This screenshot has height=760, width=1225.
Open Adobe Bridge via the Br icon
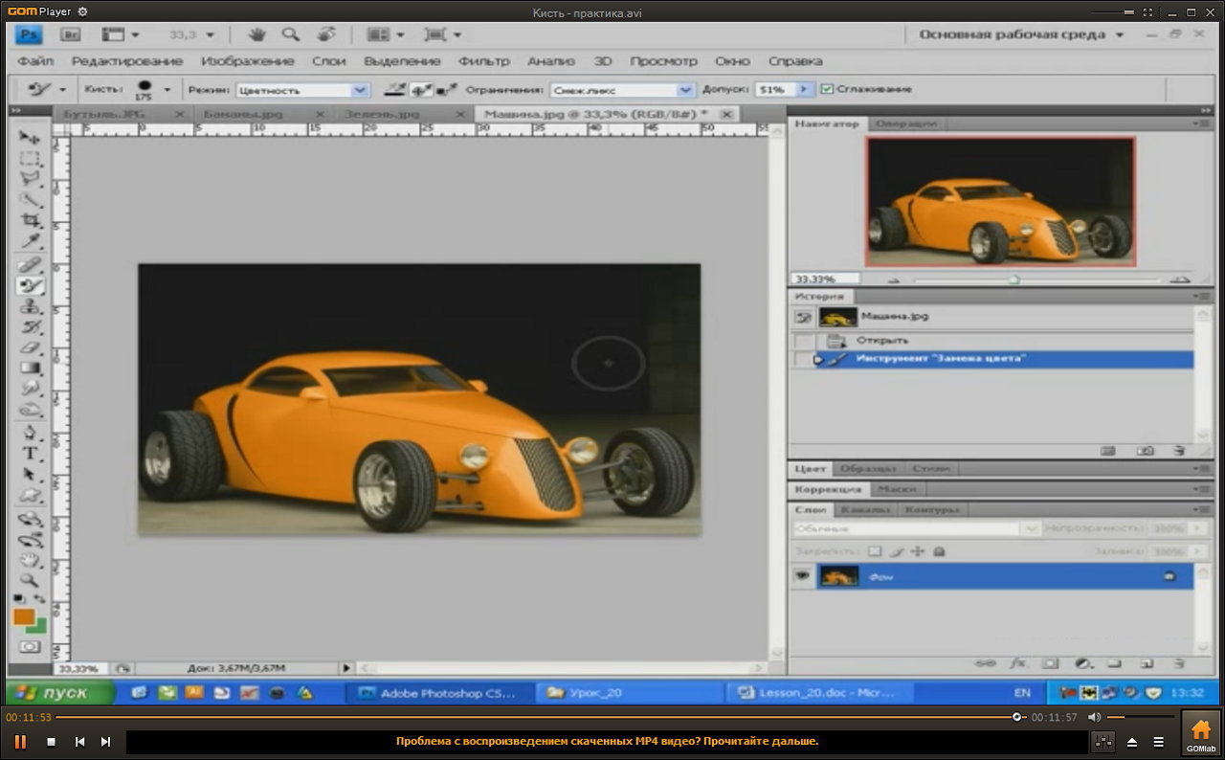(70, 34)
